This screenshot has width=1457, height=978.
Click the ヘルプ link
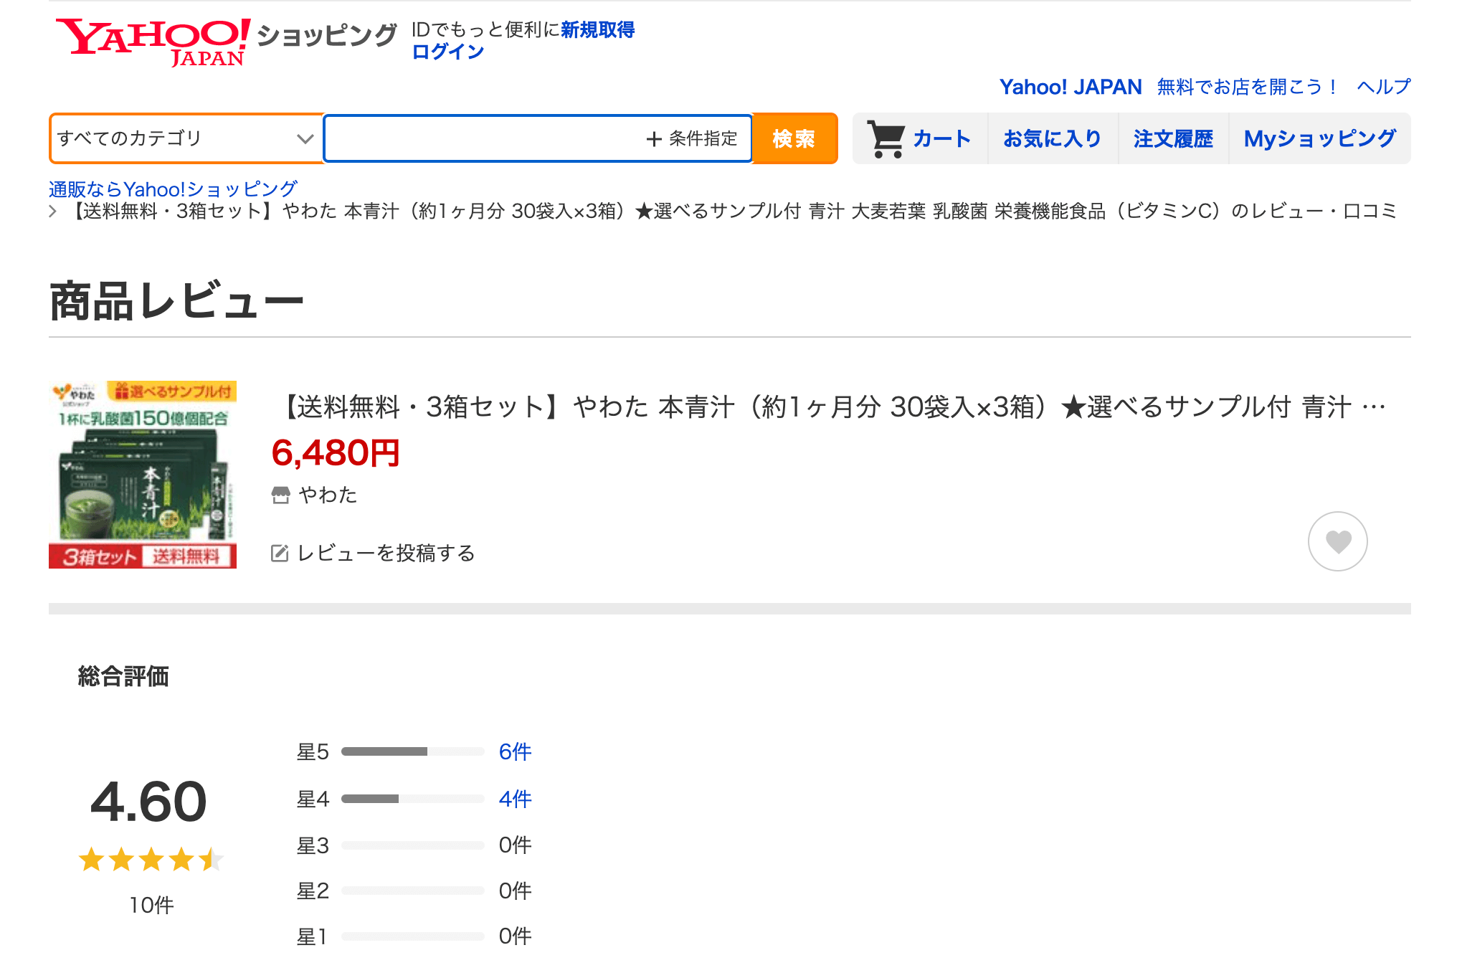pyautogui.click(x=1383, y=87)
